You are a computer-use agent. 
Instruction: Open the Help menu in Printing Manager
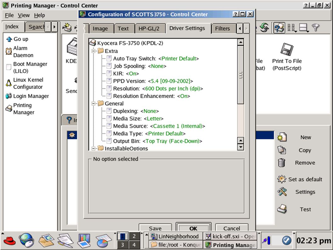click(39, 15)
